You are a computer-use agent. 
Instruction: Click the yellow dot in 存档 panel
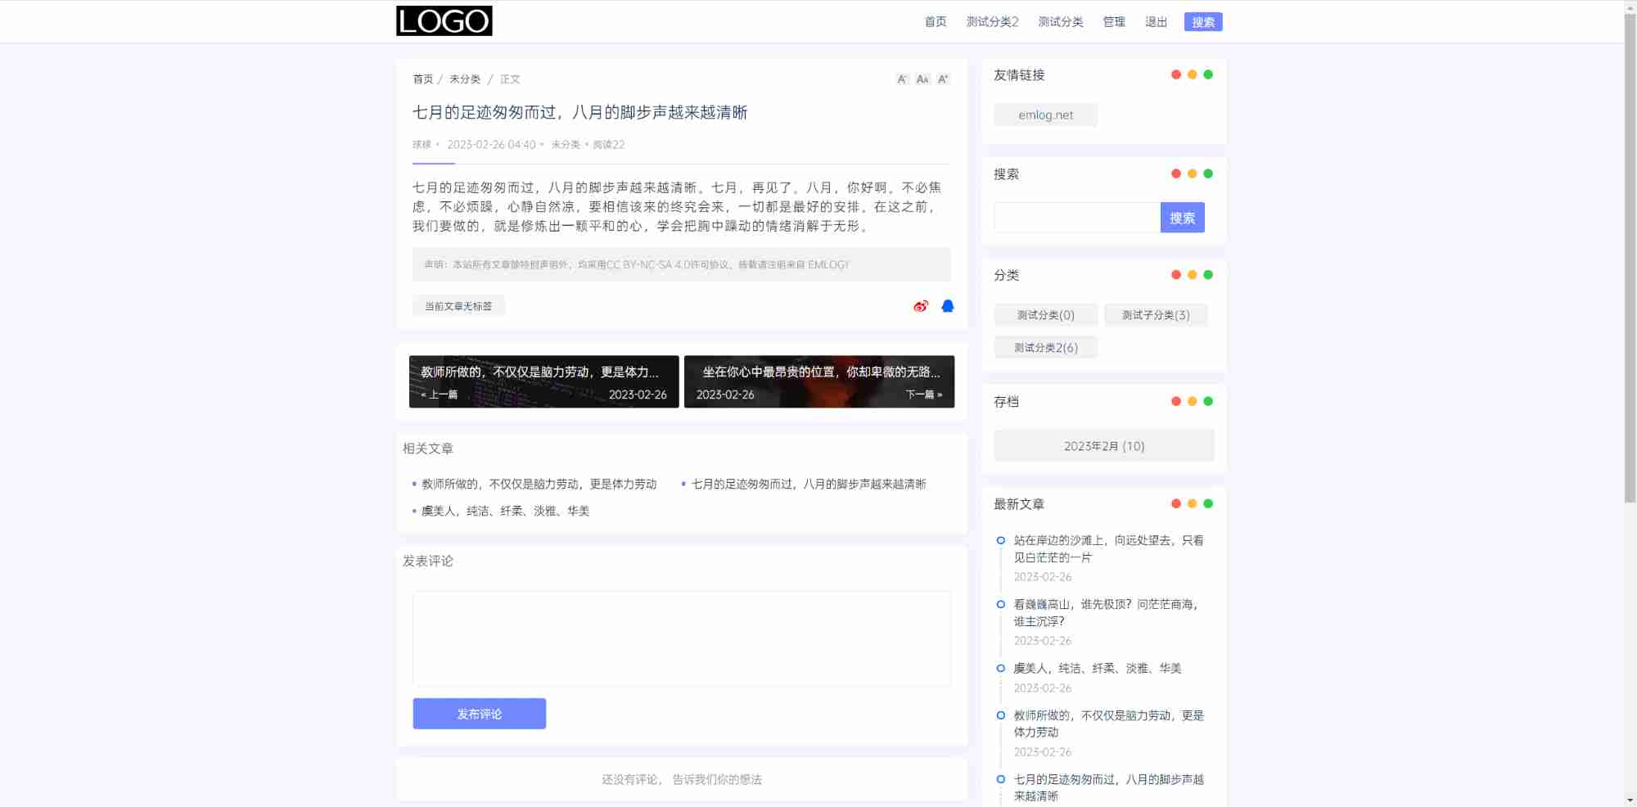click(1192, 401)
